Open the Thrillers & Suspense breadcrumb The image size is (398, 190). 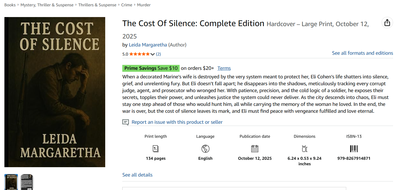tap(97, 5)
